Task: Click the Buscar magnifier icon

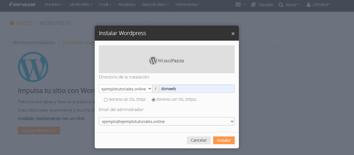Action: tap(281, 5)
